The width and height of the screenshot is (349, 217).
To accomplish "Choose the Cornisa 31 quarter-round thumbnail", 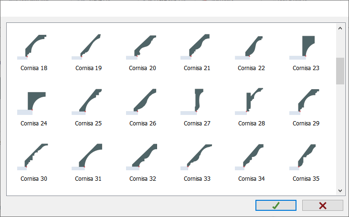I will click(88, 157).
